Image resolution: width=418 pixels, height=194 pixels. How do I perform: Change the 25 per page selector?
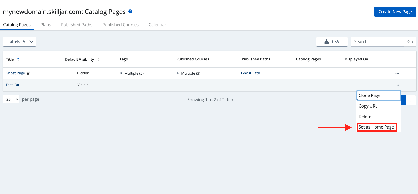tap(11, 99)
